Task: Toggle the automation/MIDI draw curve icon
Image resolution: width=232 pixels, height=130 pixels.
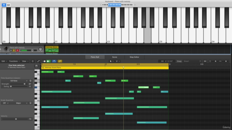Action: pyautogui.click(x=38, y=61)
